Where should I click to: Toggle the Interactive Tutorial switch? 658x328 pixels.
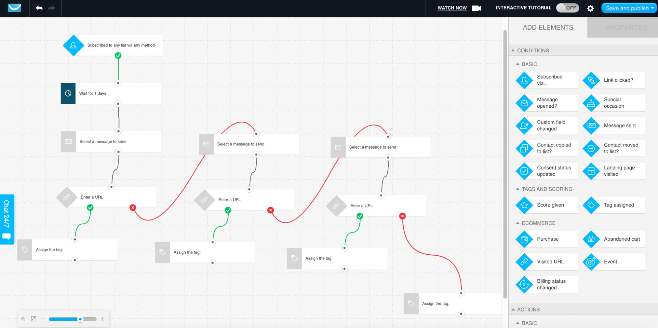[x=567, y=8]
